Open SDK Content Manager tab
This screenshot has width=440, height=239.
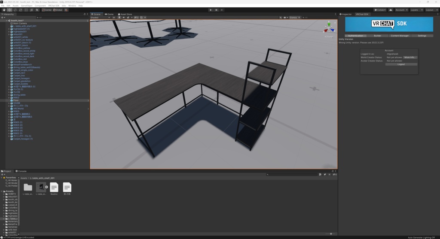400,36
